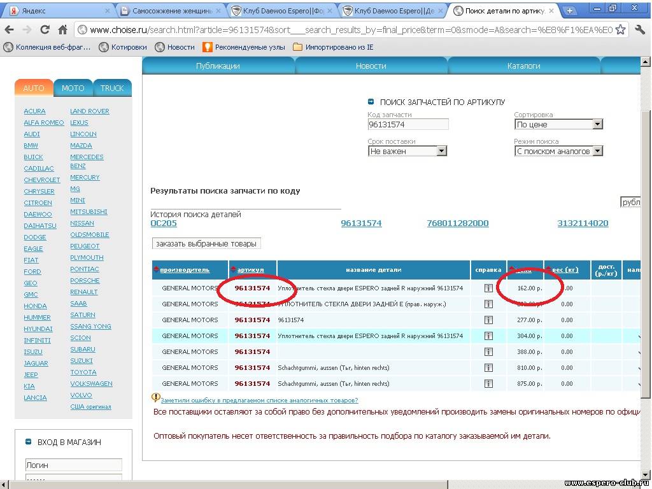Click the Код запчасти input field
Screen dimensions: 652x489
click(x=408, y=124)
